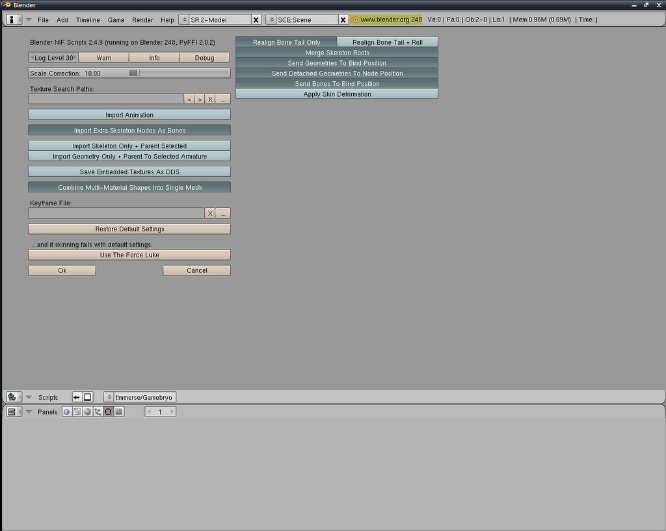Click the Restore Default Settings button
Viewport: 666px width, 531px height.
click(129, 229)
